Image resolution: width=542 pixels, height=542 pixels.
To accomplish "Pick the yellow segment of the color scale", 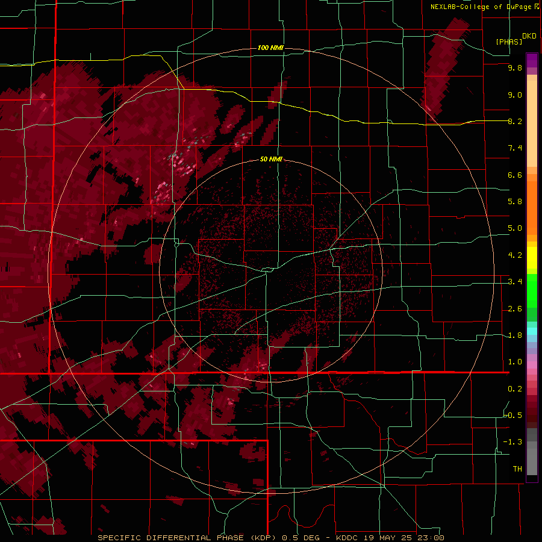I will tap(532, 258).
